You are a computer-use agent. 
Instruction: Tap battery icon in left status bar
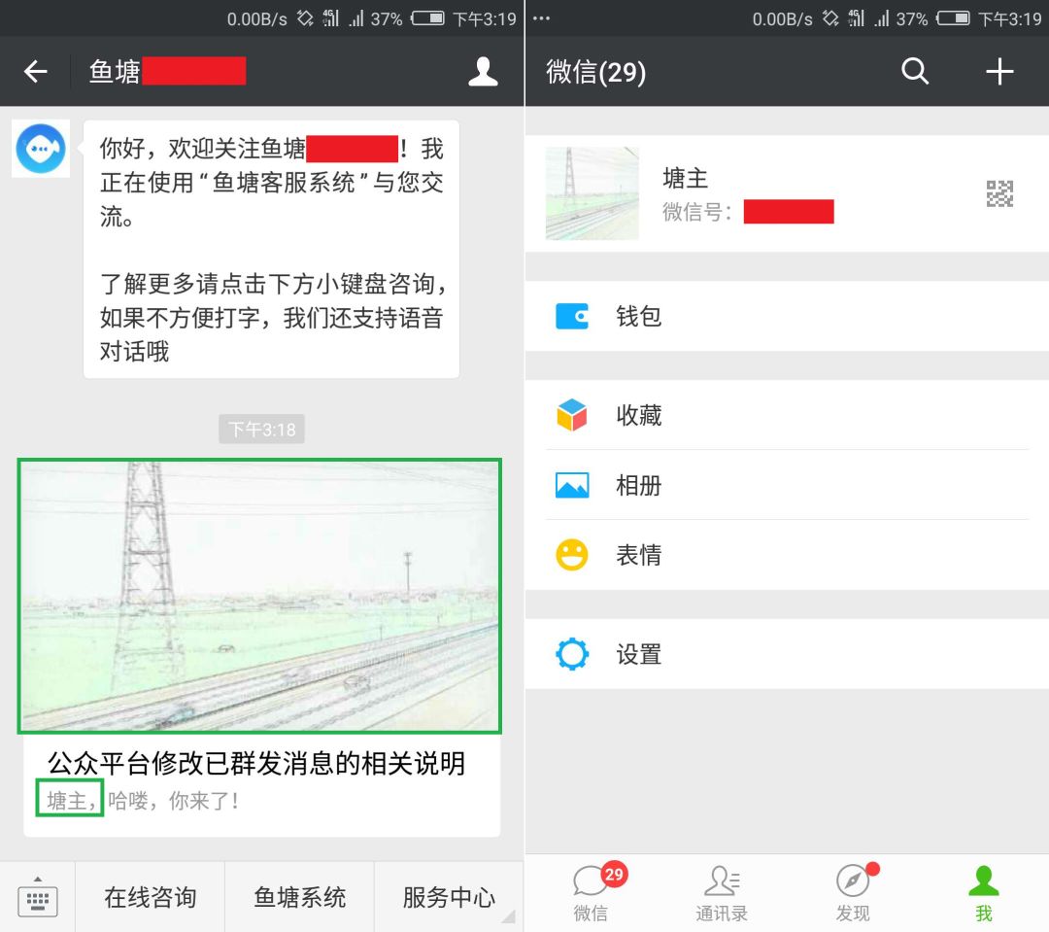[427, 18]
